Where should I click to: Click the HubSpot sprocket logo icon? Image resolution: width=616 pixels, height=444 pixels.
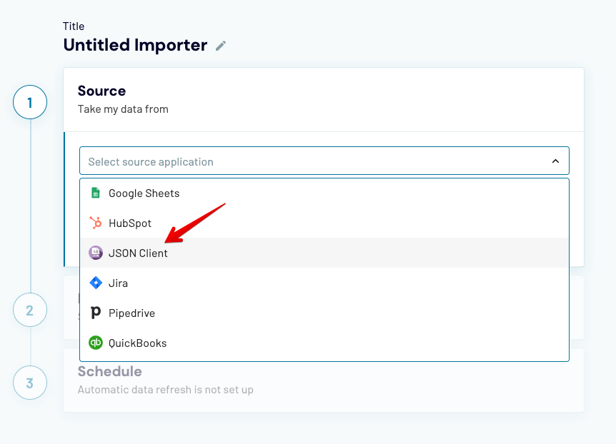point(96,223)
